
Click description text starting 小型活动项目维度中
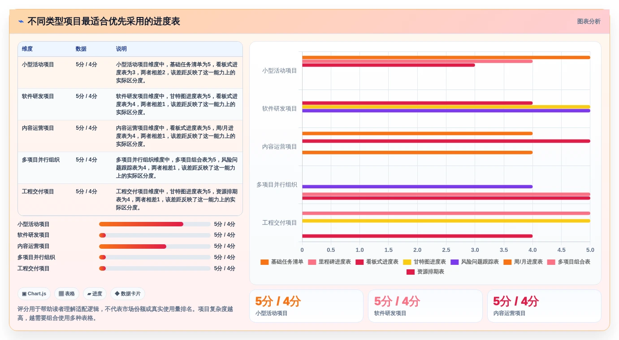coord(177,72)
